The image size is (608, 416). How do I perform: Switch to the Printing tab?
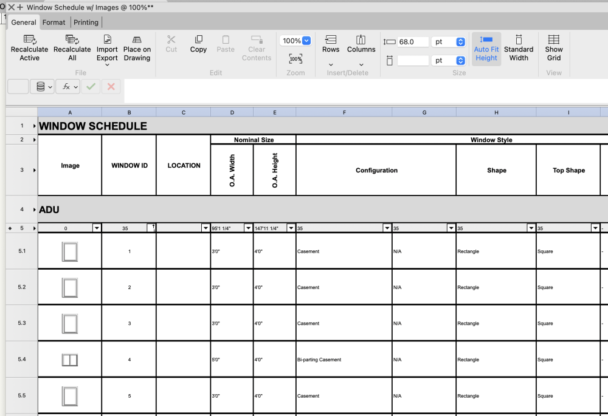[86, 22]
